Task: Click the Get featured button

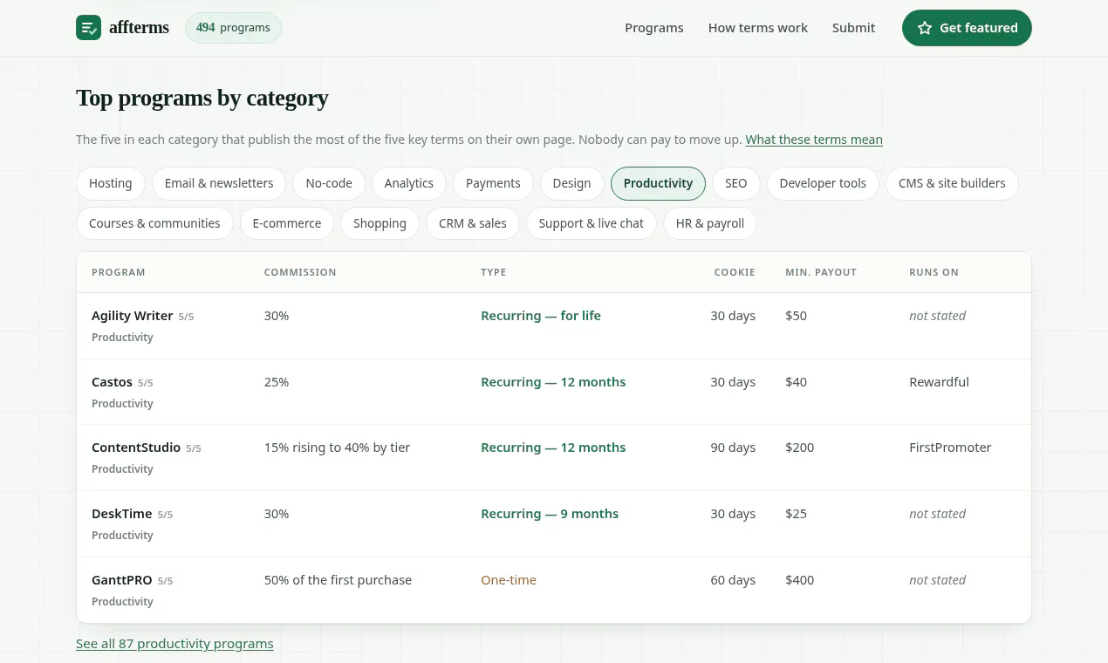Action: coord(967,28)
